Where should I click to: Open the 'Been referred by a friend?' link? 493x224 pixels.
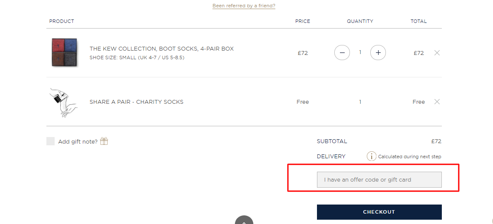click(244, 6)
